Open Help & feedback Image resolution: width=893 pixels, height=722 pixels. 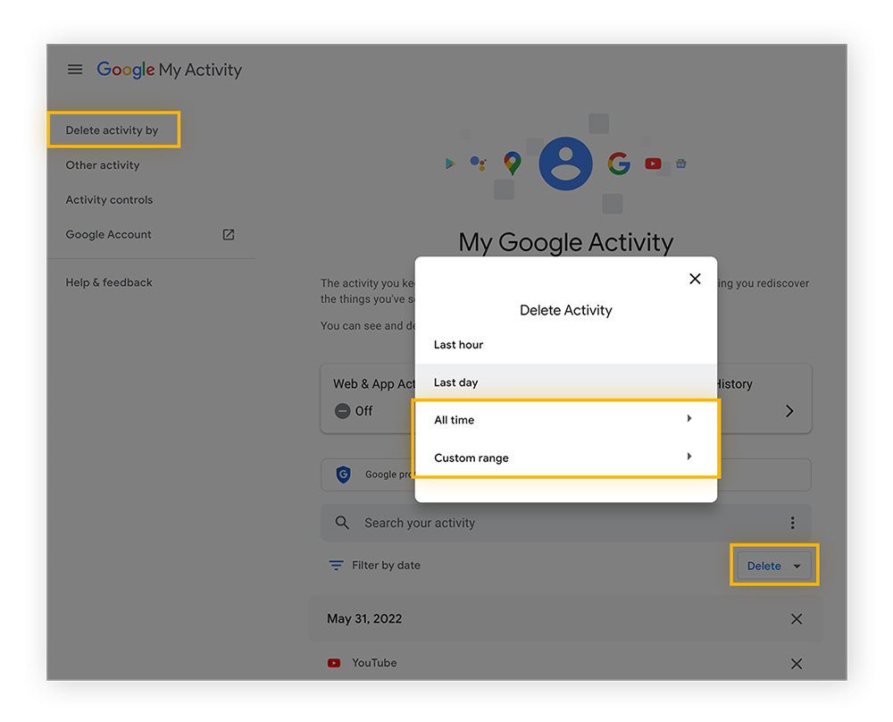tap(109, 281)
